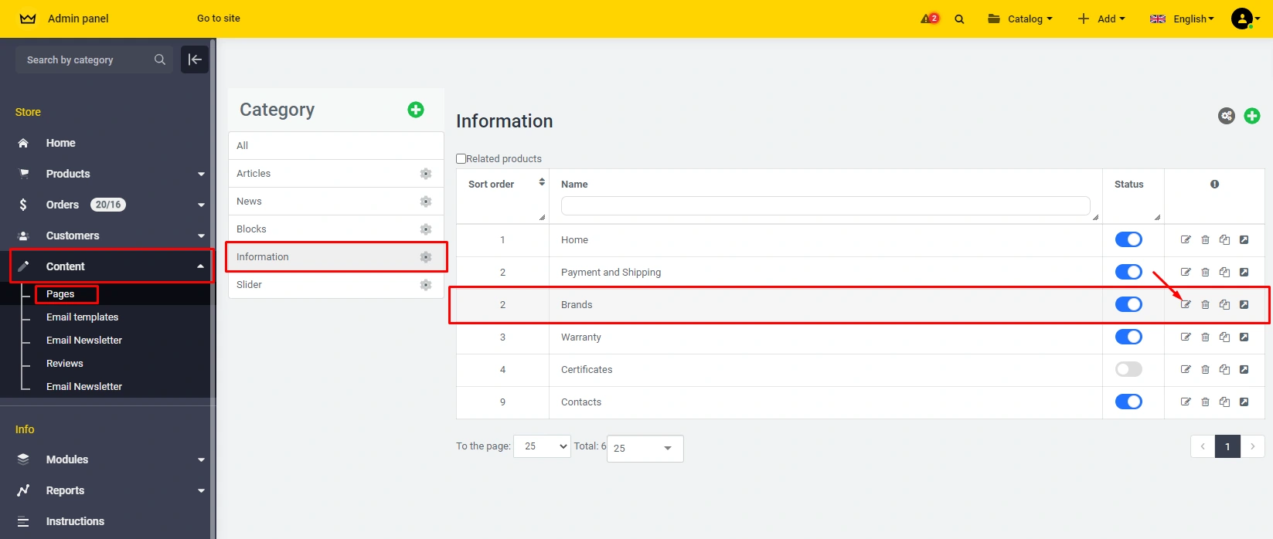Check the Related products checkbox
This screenshot has height=539, width=1273.
pos(461,159)
